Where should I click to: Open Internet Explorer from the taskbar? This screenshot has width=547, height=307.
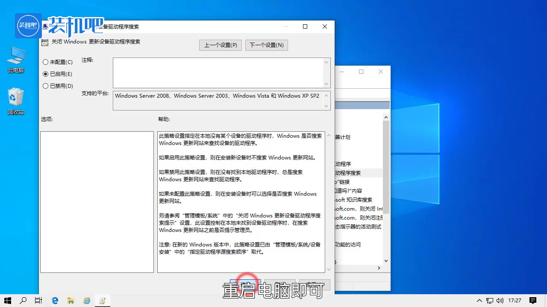pos(87,301)
